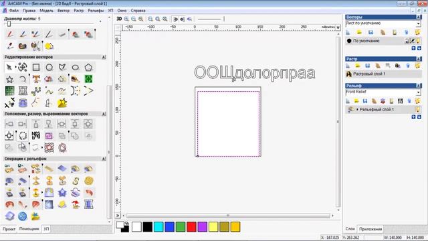Click the purple offset vectors icon

click(49, 135)
